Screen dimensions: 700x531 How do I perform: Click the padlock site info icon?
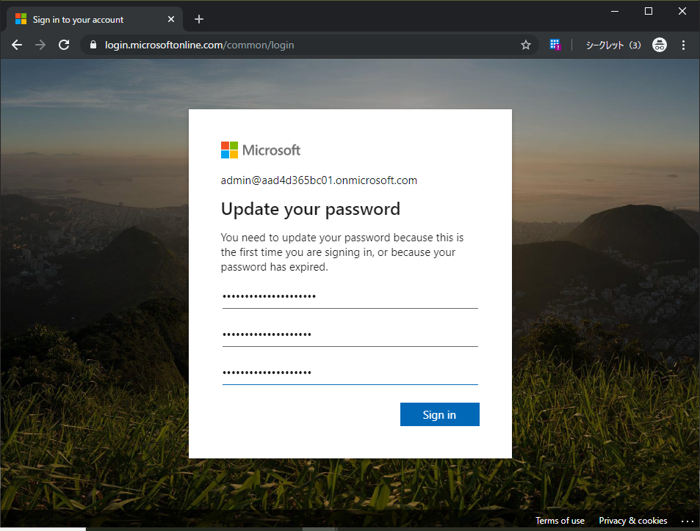[93, 45]
